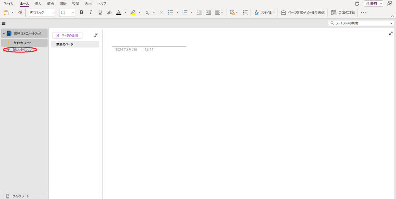The image size is (396, 199).
Task: Click the ページの追加 button
Action: [67, 35]
